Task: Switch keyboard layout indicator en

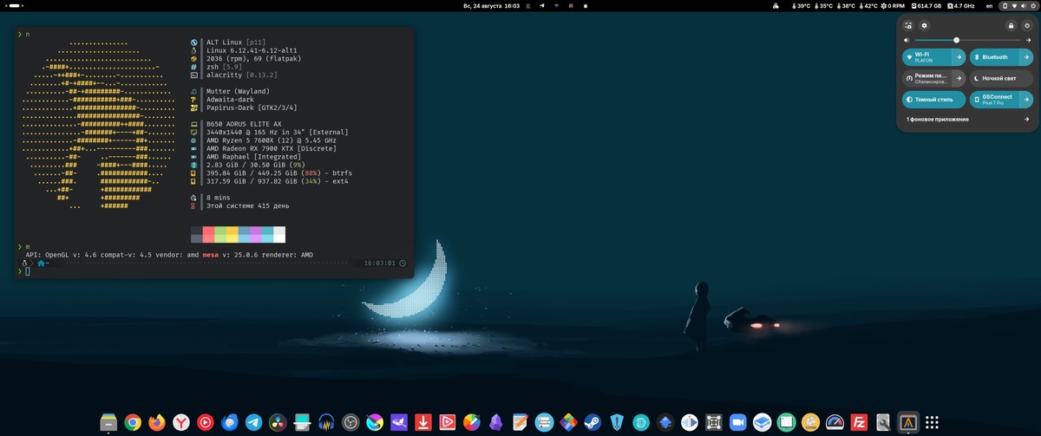Action: tap(987, 5)
